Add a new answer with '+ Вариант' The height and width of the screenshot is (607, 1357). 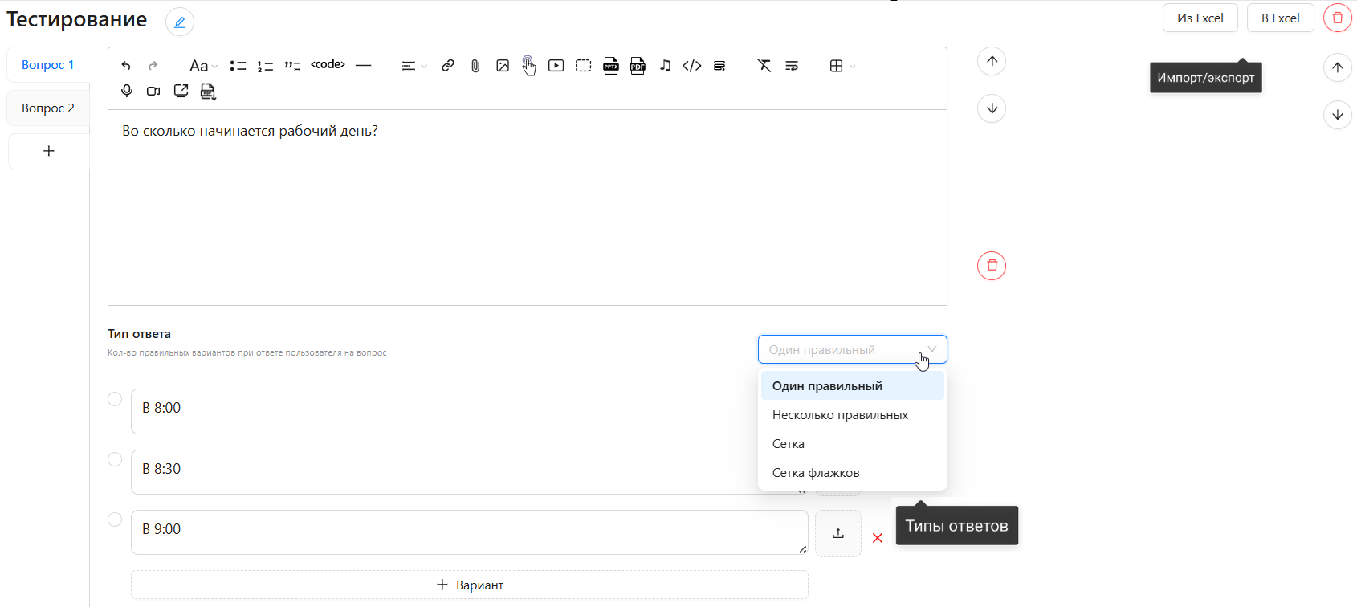click(470, 585)
